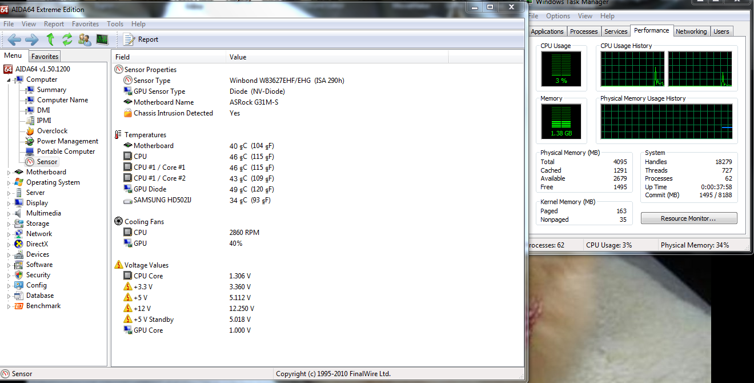754x383 pixels.
Task: Switch to the Favorites tab in left pane
Action: [45, 57]
